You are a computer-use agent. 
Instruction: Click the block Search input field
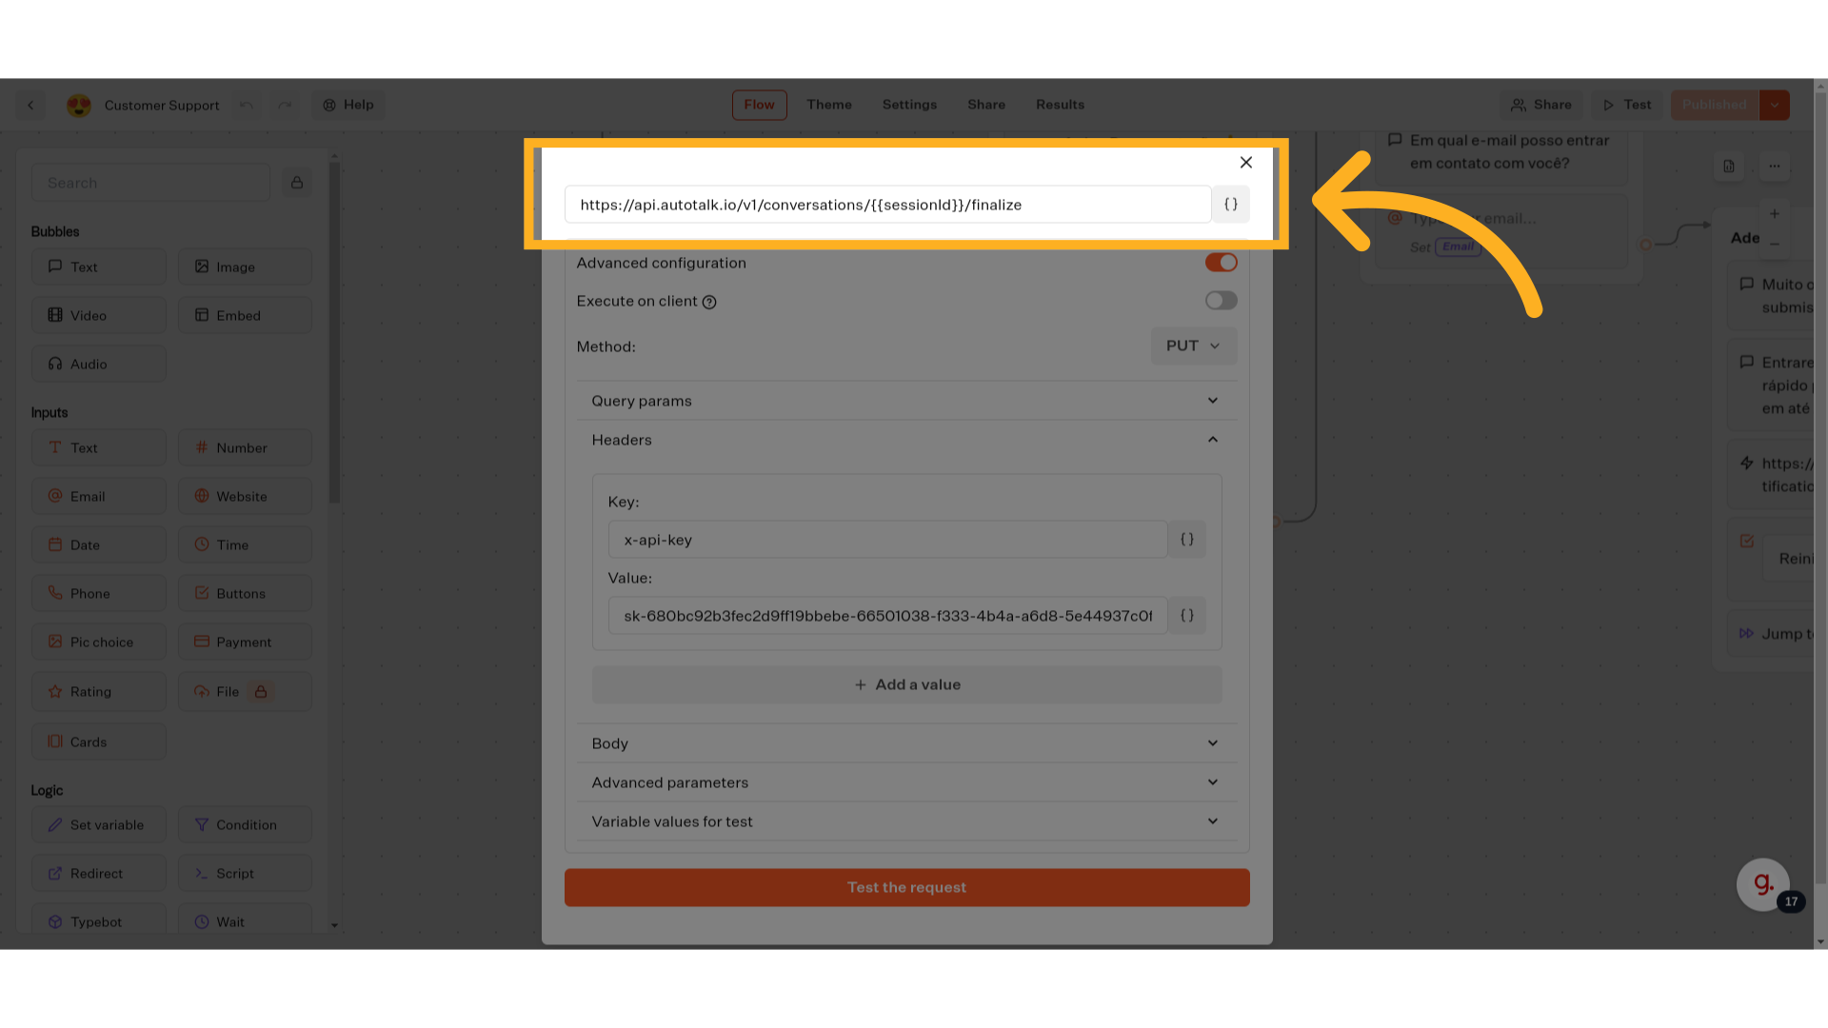click(x=151, y=183)
